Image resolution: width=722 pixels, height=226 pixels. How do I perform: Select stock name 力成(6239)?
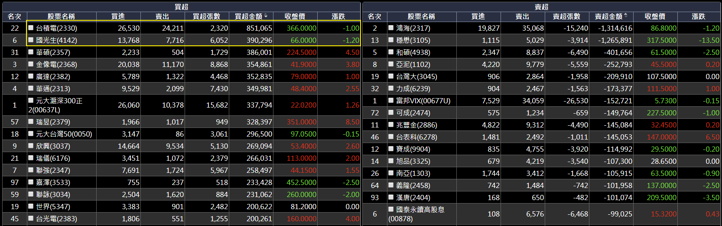tap(413, 89)
